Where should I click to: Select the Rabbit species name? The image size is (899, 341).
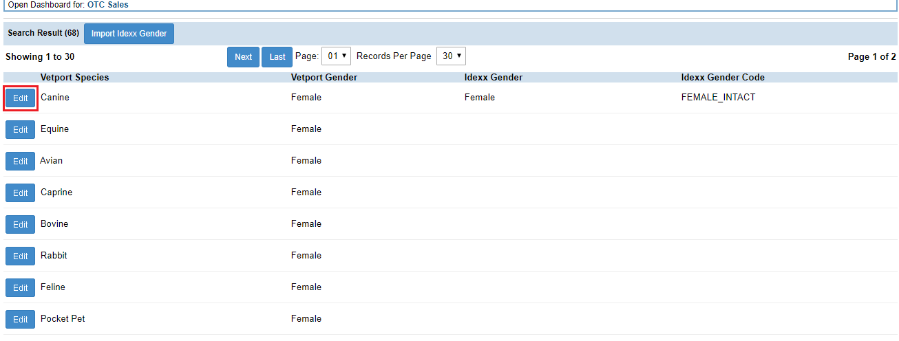coord(54,256)
